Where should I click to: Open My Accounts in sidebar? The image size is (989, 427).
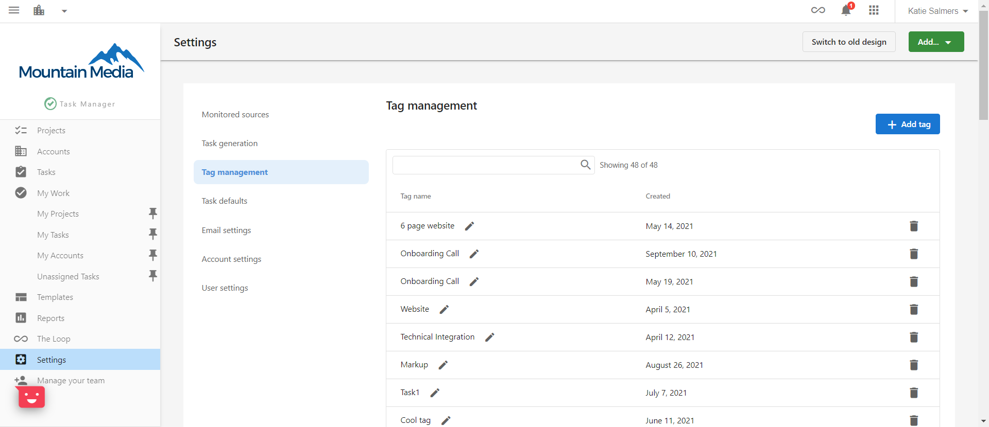tap(60, 255)
